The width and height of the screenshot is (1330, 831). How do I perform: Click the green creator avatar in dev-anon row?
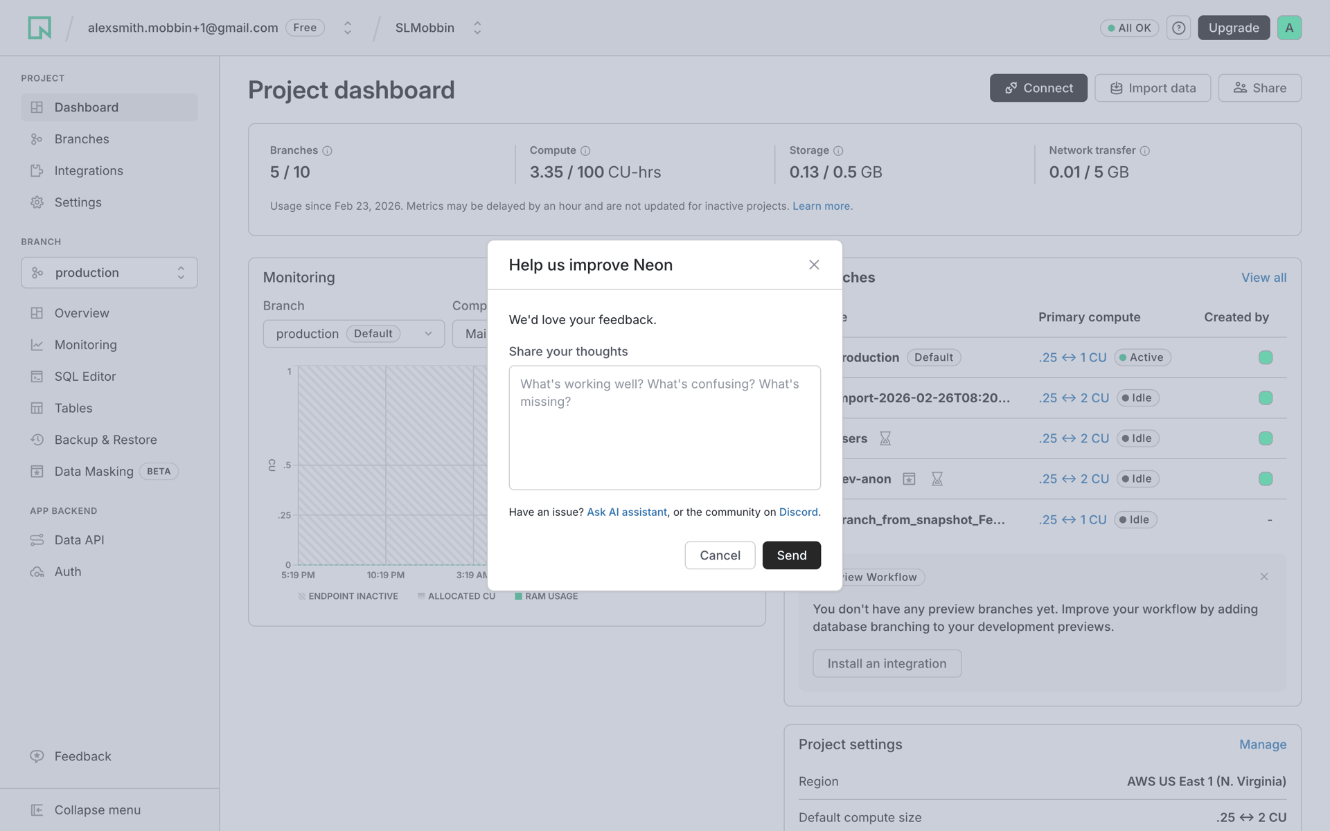1266,479
